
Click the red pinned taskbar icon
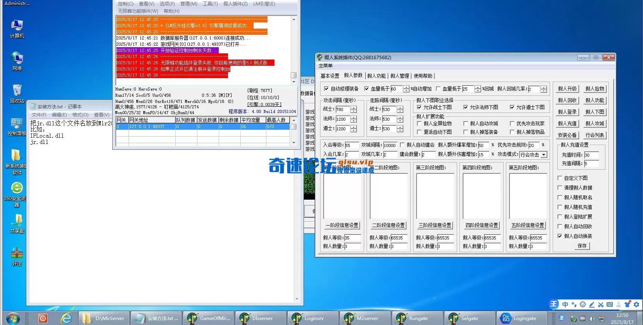[43, 318]
